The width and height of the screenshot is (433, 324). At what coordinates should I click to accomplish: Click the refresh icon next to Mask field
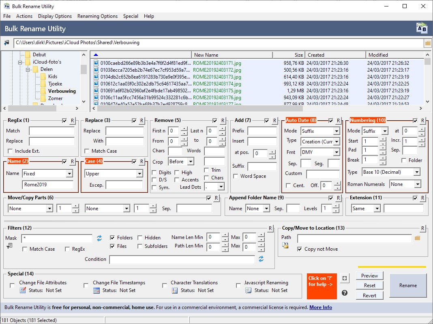coord(99,238)
